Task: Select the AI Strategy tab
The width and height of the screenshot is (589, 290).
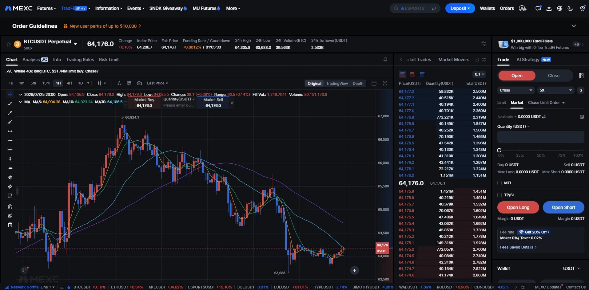Action: click(x=534, y=60)
